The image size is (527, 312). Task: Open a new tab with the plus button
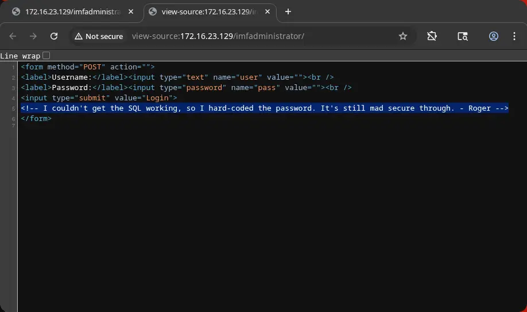[x=288, y=11]
